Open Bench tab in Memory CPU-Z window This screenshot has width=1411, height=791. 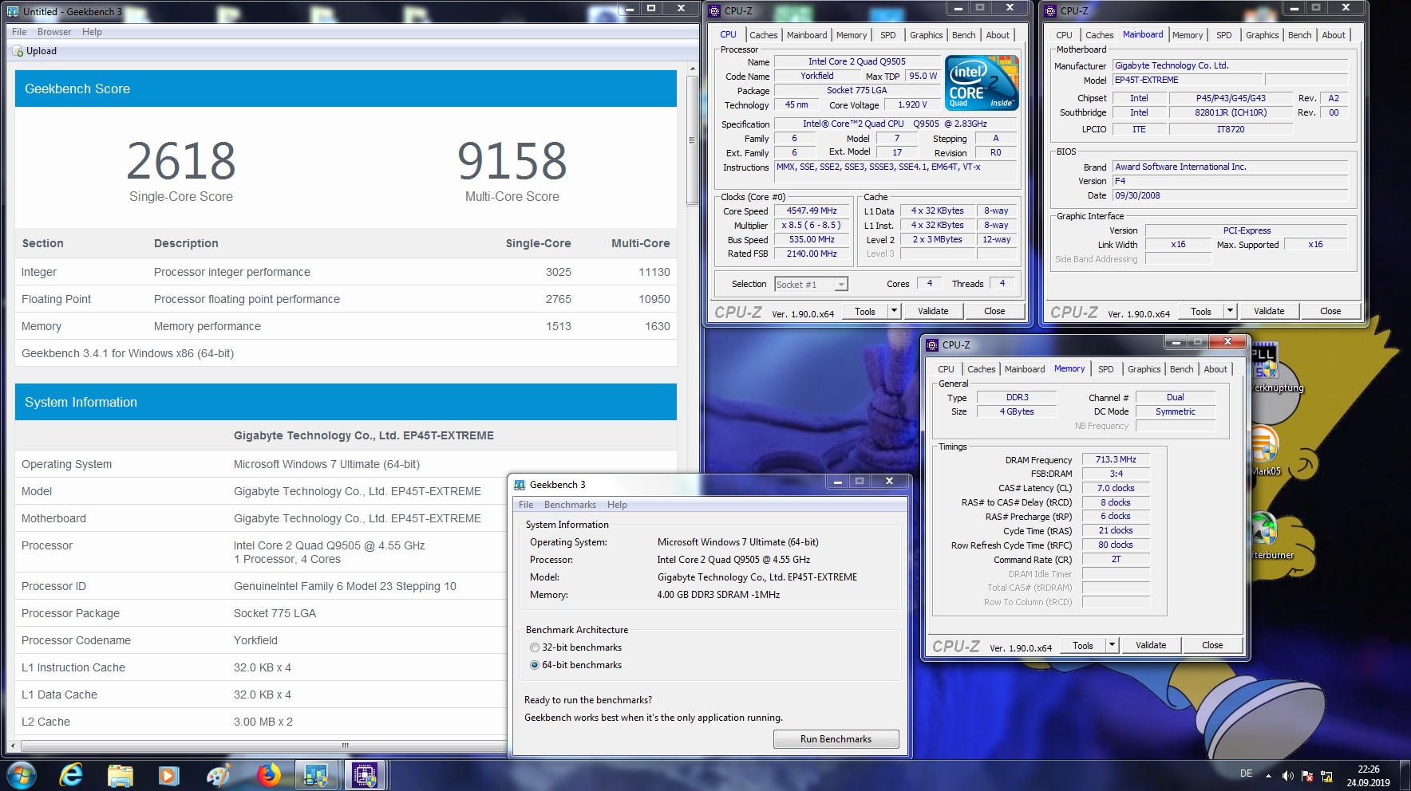click(1181, 369)
